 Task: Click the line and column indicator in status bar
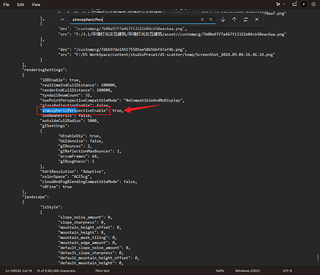click(x=18, y=271)
